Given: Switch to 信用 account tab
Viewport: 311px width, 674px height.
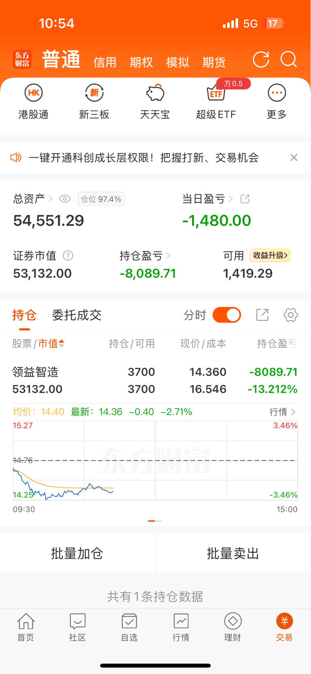Looking at the screenshot, I should 105,62.
